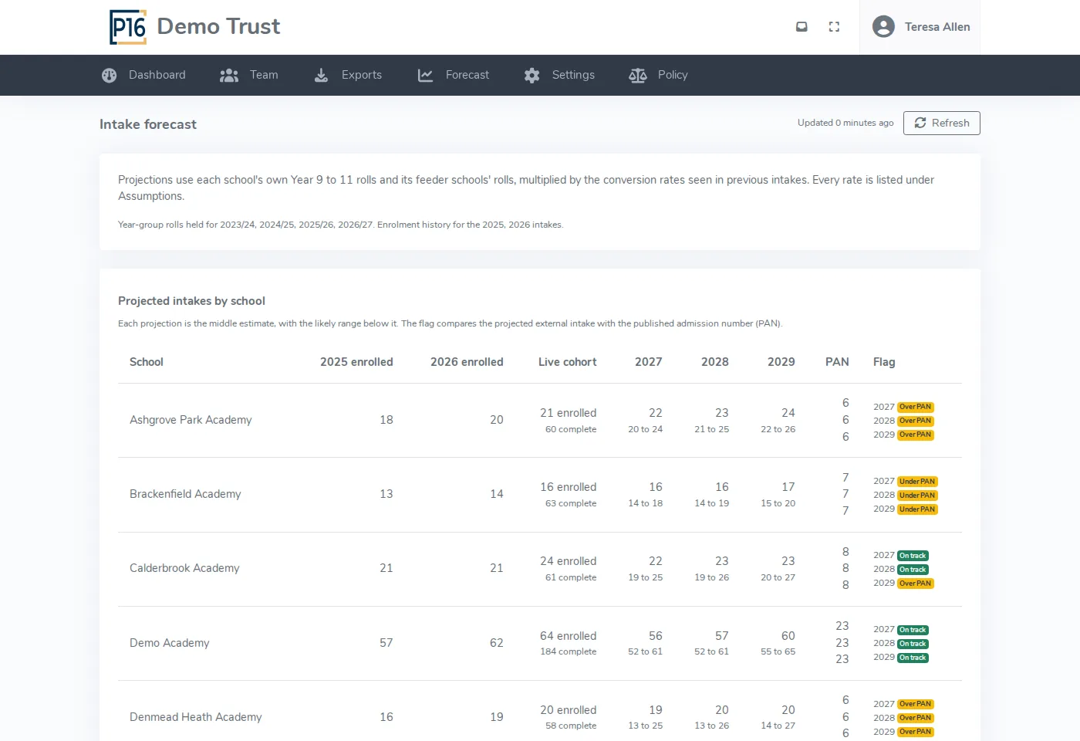Screen dimensions: 1080x741
Task: Click the '20 to 27' range for Calderbrook
Action: (x=778, y=577)
